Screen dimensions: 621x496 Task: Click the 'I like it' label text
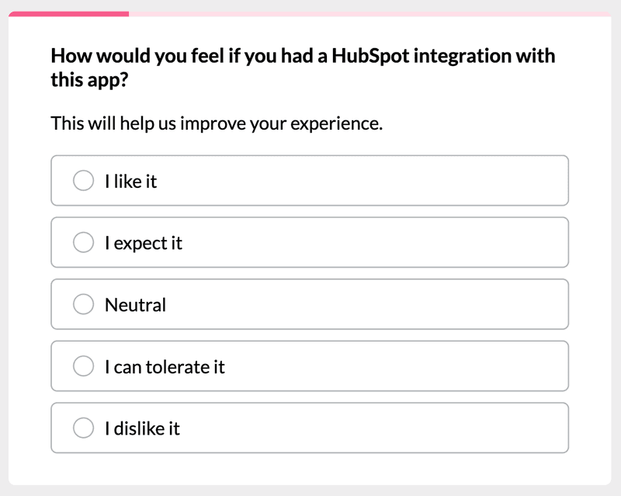130,181
